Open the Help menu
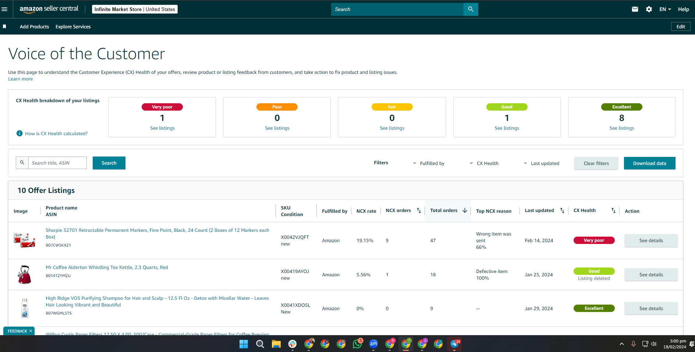Screen dimensions: 695x352 click(x=683, y=9)
